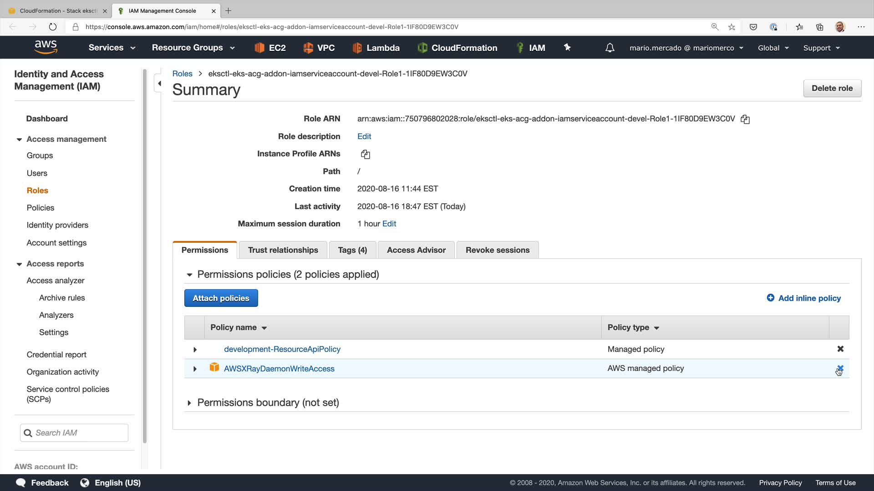Bookmark this page with star icon
The height and width of the screenshot is (491, 874).
pyautogui.click(x=732, y=27)
